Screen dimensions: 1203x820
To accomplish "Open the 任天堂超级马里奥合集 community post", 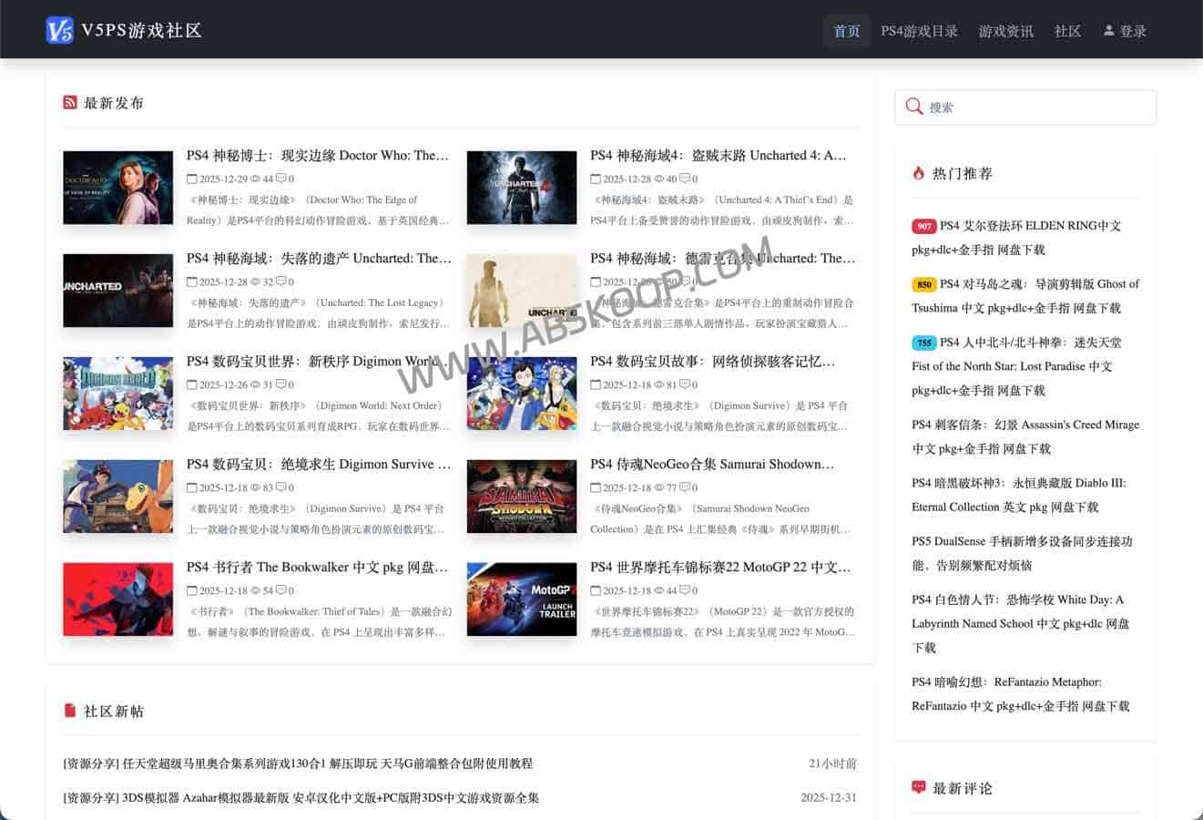I will [x=297, y=764].
